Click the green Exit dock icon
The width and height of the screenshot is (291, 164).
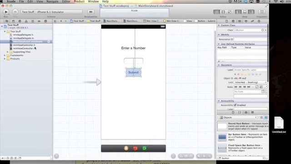point(145,148)
